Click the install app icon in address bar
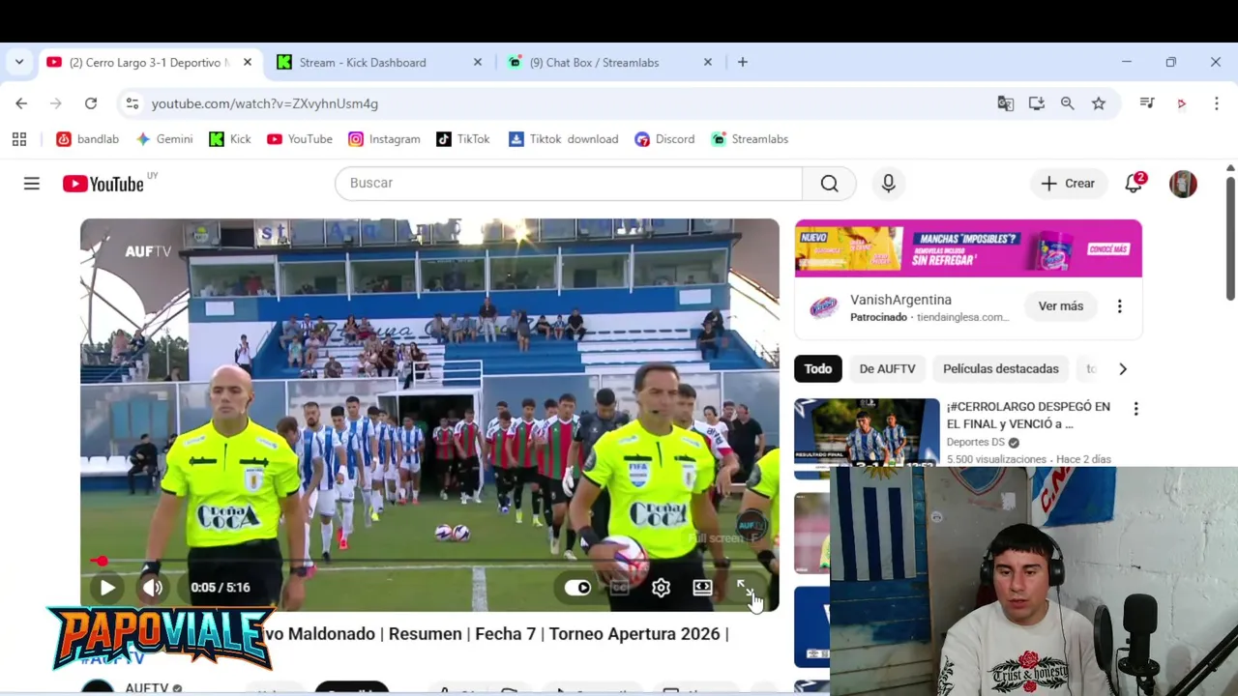The width and height of the screenshot is (1238, 696). click(x=1037, y=103)
